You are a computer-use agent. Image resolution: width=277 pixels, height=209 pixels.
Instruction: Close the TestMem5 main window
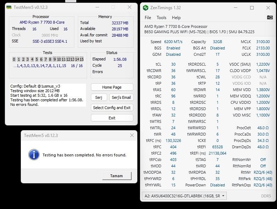click(129, 7)
